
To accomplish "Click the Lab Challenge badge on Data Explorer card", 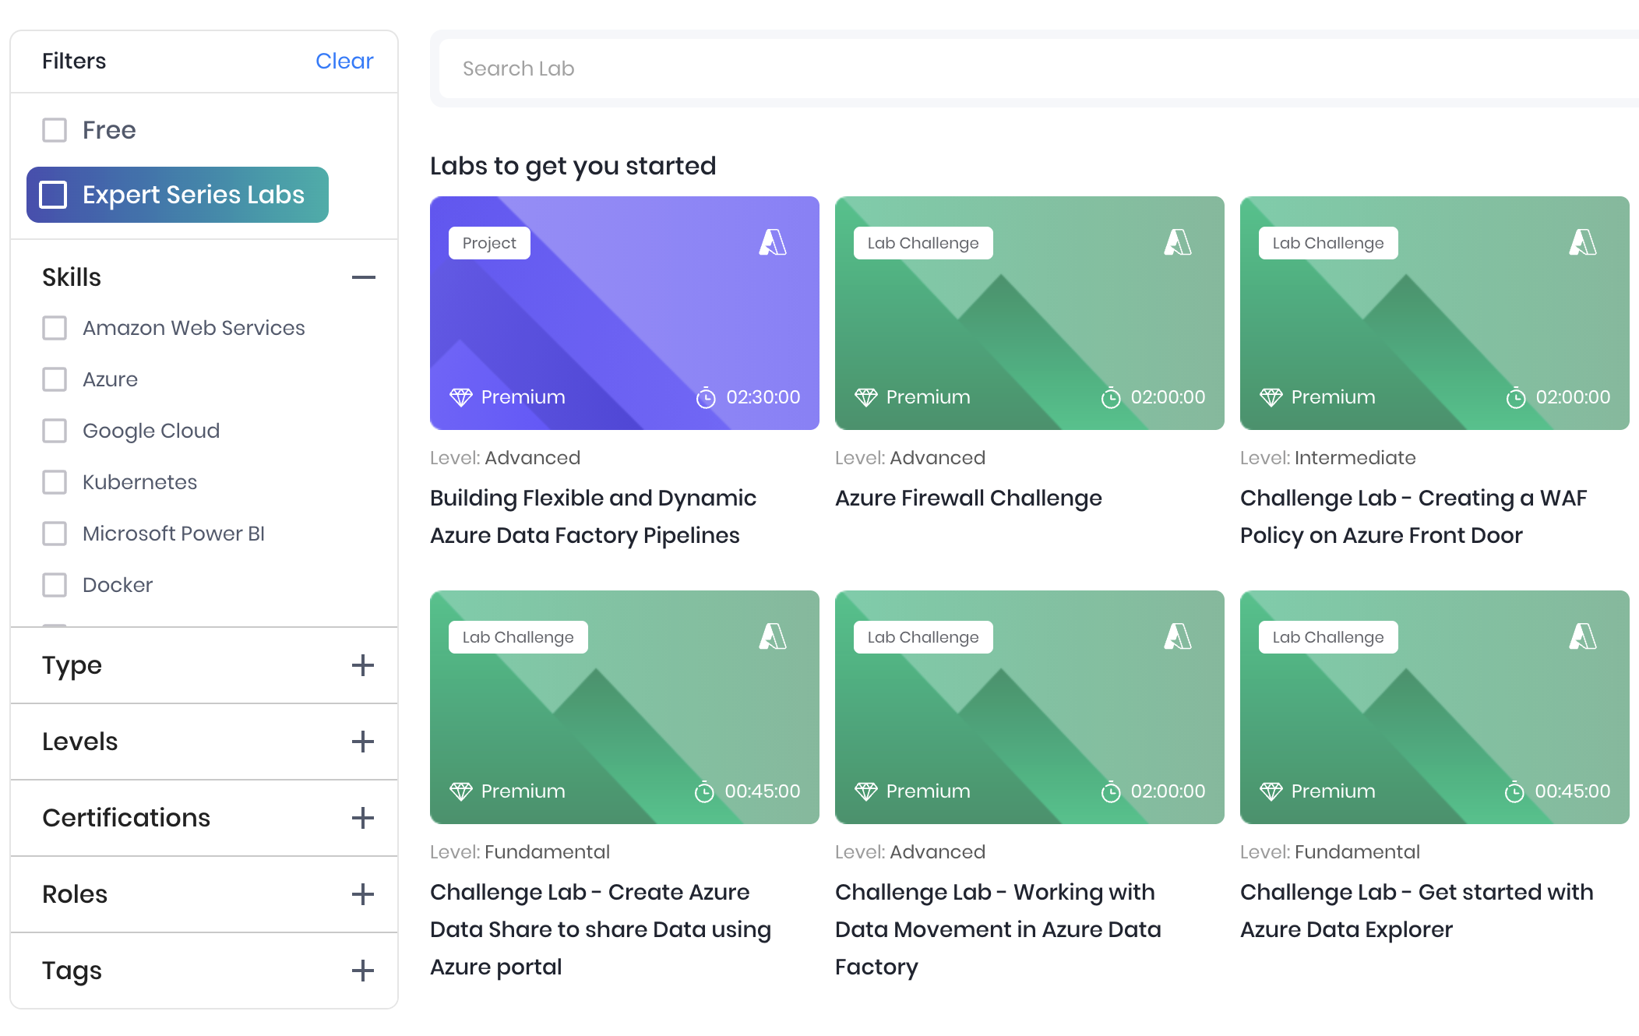I will [x=1328, y=637].
